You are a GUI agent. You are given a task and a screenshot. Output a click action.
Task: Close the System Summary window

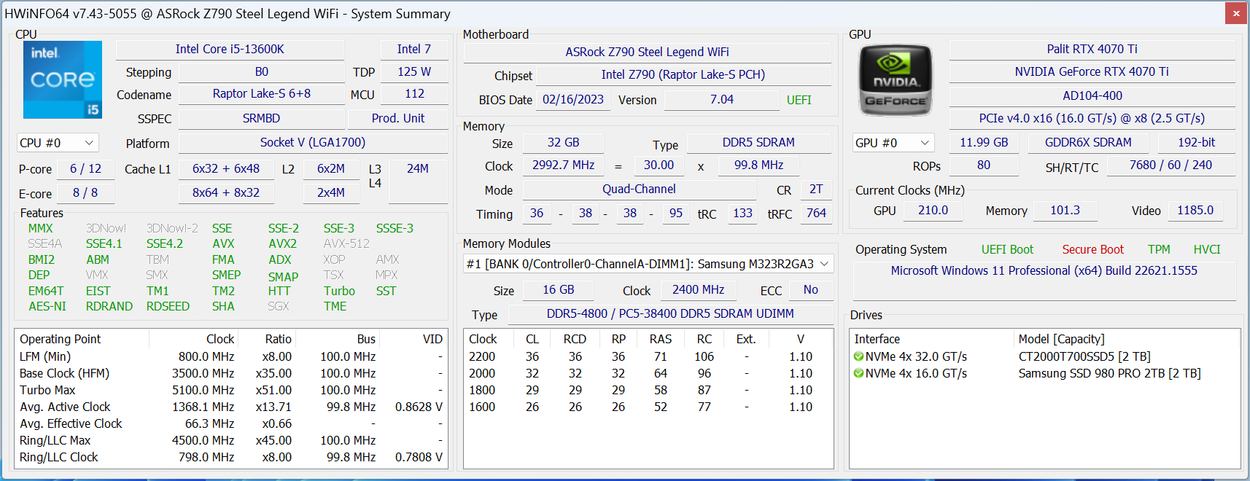(1236, 13)
